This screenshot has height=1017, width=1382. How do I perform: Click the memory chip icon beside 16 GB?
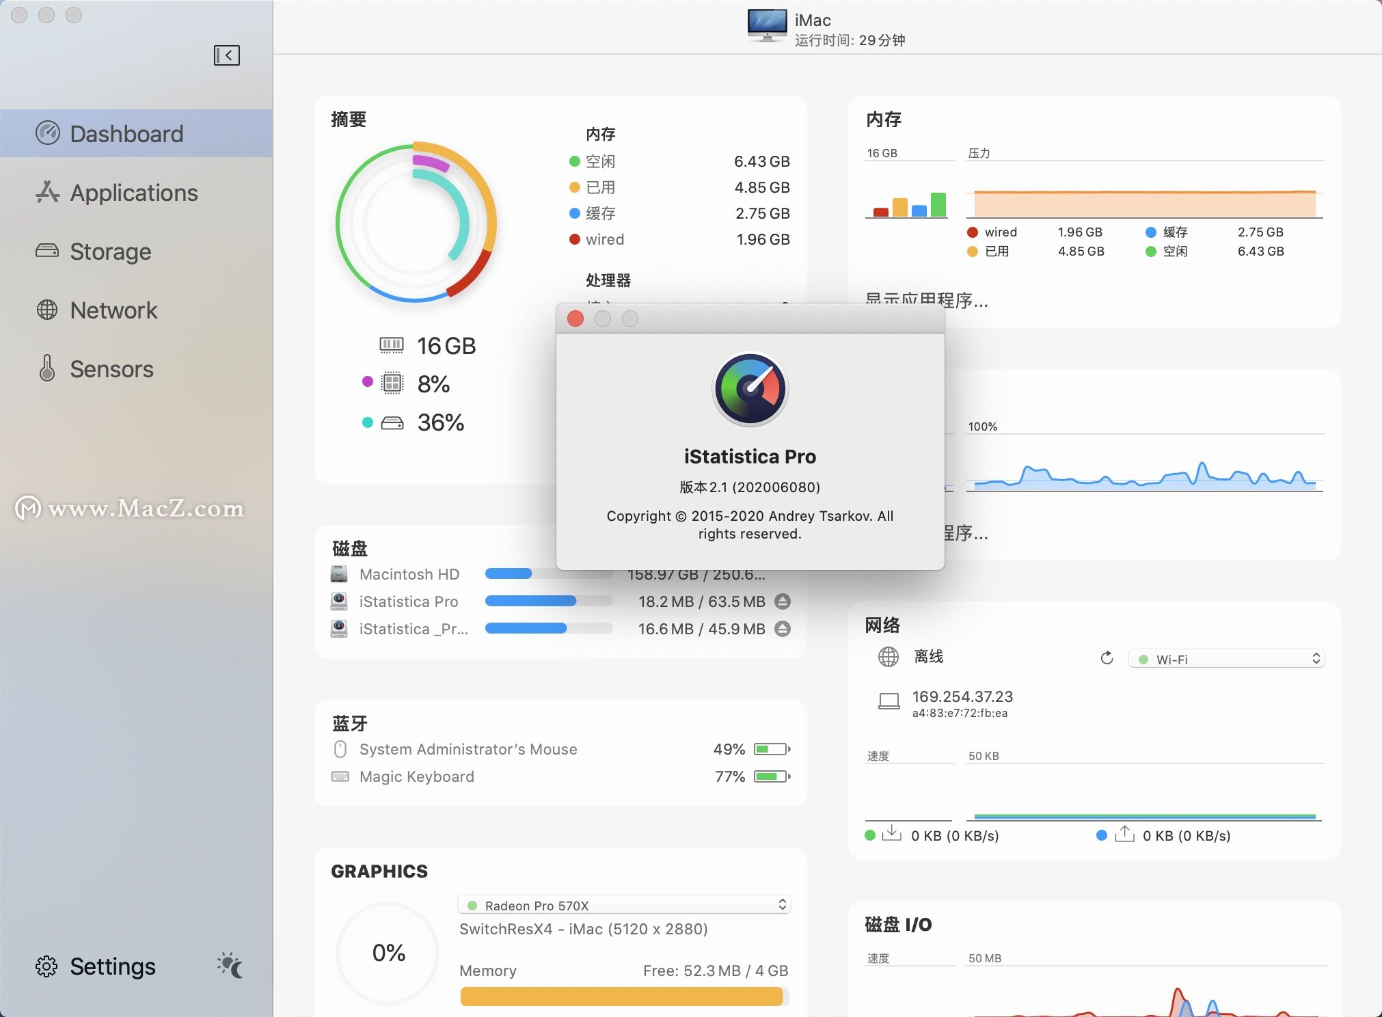click(392, 344)
